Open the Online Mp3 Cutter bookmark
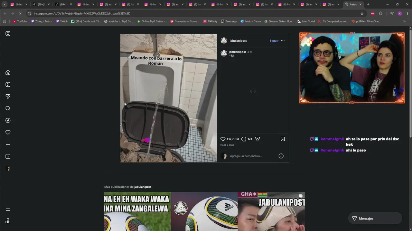Image resolution: width=412 pixels, height=231 pixels. click(152, 21)
